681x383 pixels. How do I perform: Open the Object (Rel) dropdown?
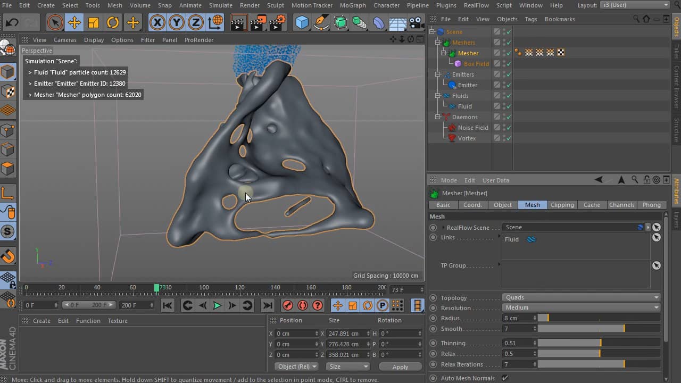[x=297, y=367]
